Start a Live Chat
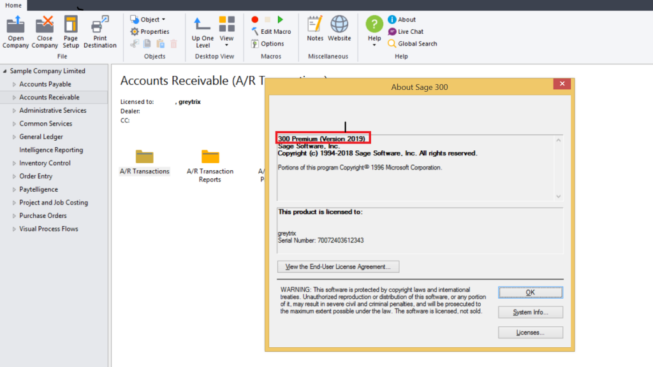 (x=406, y=32)
